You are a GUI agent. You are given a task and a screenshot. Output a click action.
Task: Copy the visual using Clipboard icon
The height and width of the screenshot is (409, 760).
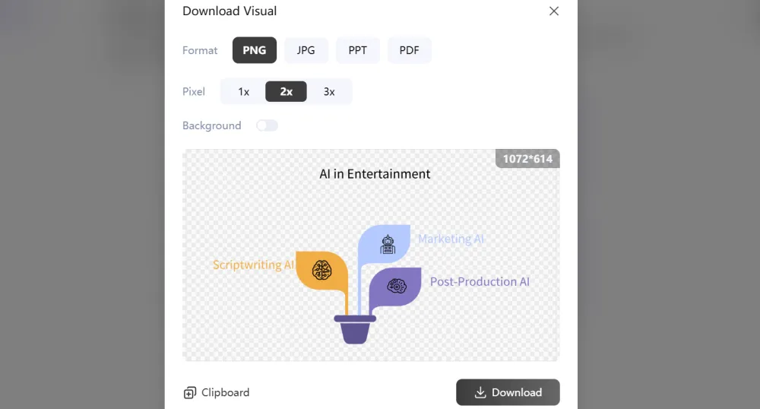point(190,393)
